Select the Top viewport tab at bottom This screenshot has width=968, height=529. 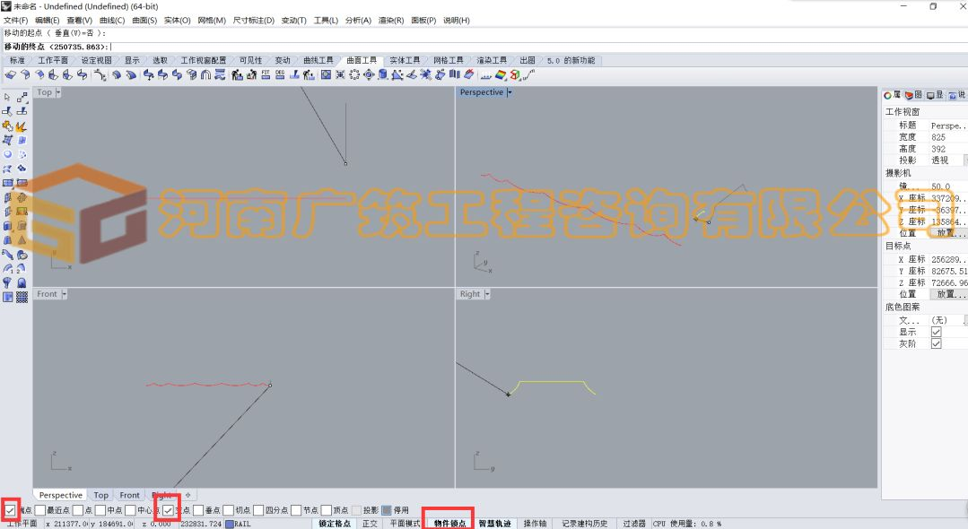tap(100, 495)
